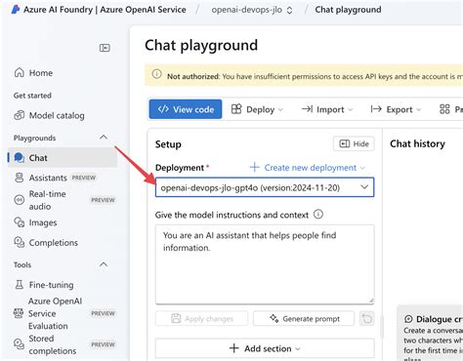The height and width of the screenshot is (361, 463).
Task: Click the Chat playground breadcrumb
Action: pyautogui.click(x=348, y=10)
